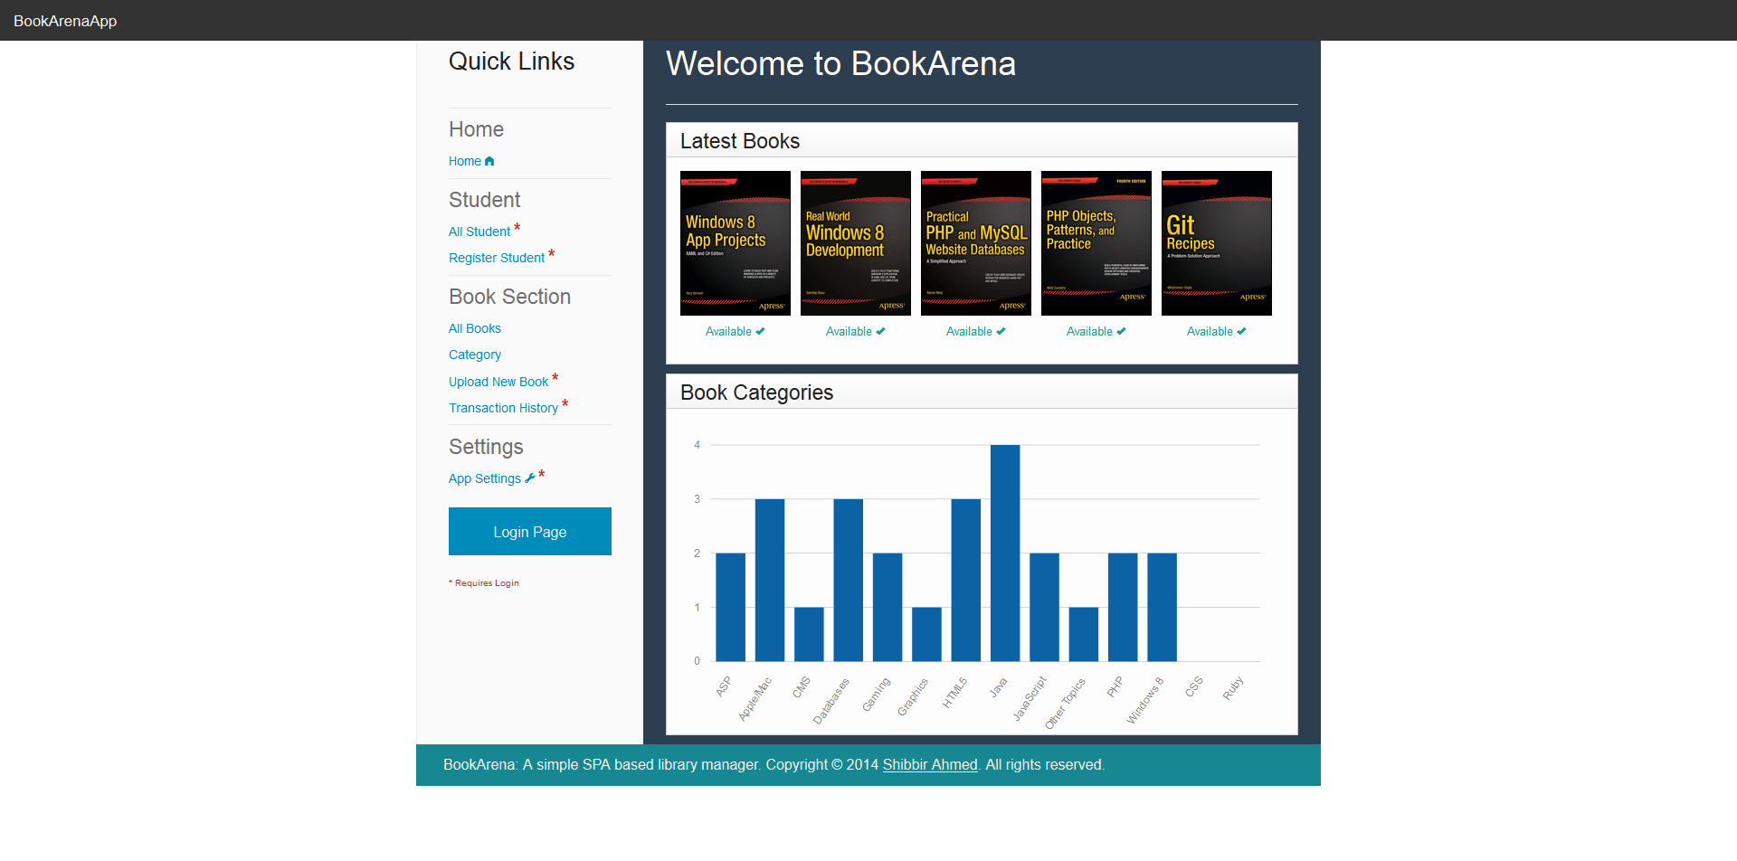Go to All Student page

(x=479, y=232)
